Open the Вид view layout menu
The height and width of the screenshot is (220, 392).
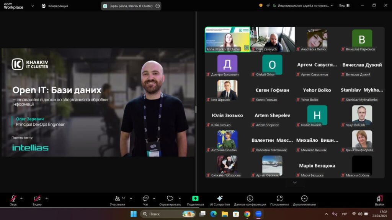[x=344, y=5]
